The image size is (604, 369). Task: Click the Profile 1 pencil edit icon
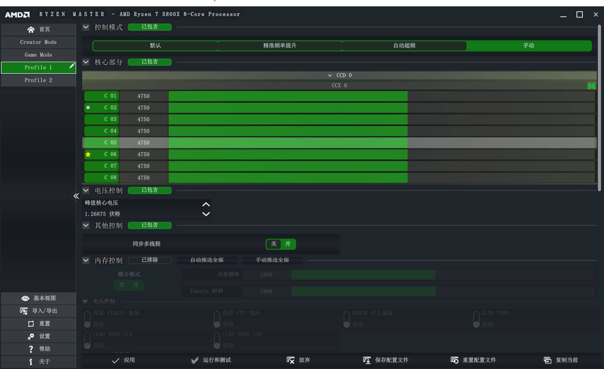click(72, 66)
